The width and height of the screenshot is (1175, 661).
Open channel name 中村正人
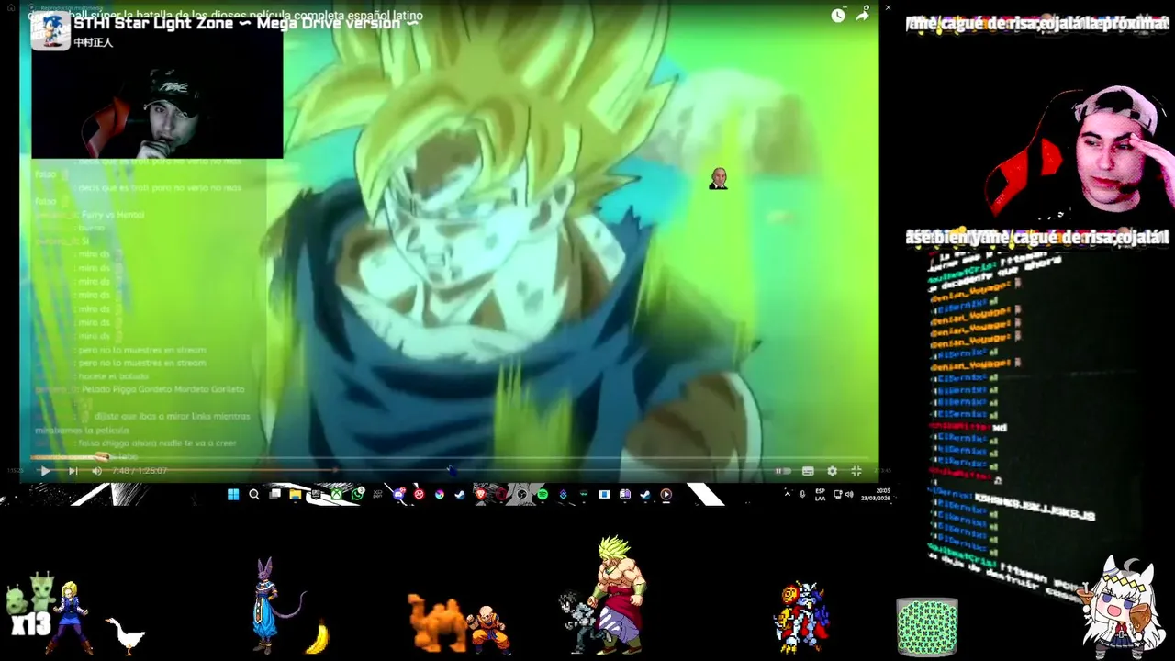94,42
